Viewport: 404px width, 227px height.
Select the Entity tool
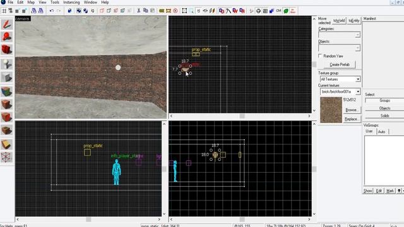tap(6, 64)
